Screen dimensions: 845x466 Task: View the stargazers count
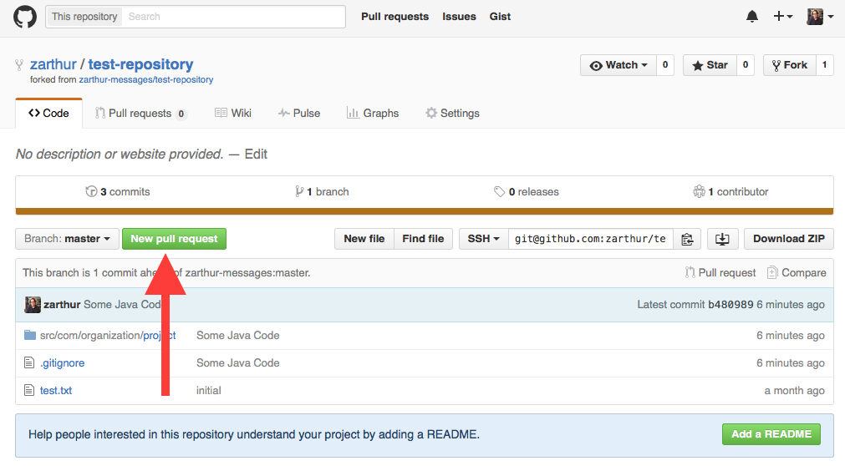click(x=746, y=65)
